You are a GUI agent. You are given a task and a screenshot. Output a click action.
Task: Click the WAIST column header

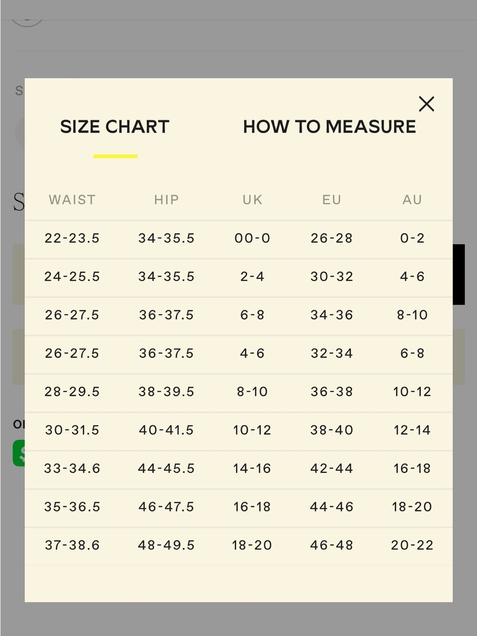tap(73, 199)
